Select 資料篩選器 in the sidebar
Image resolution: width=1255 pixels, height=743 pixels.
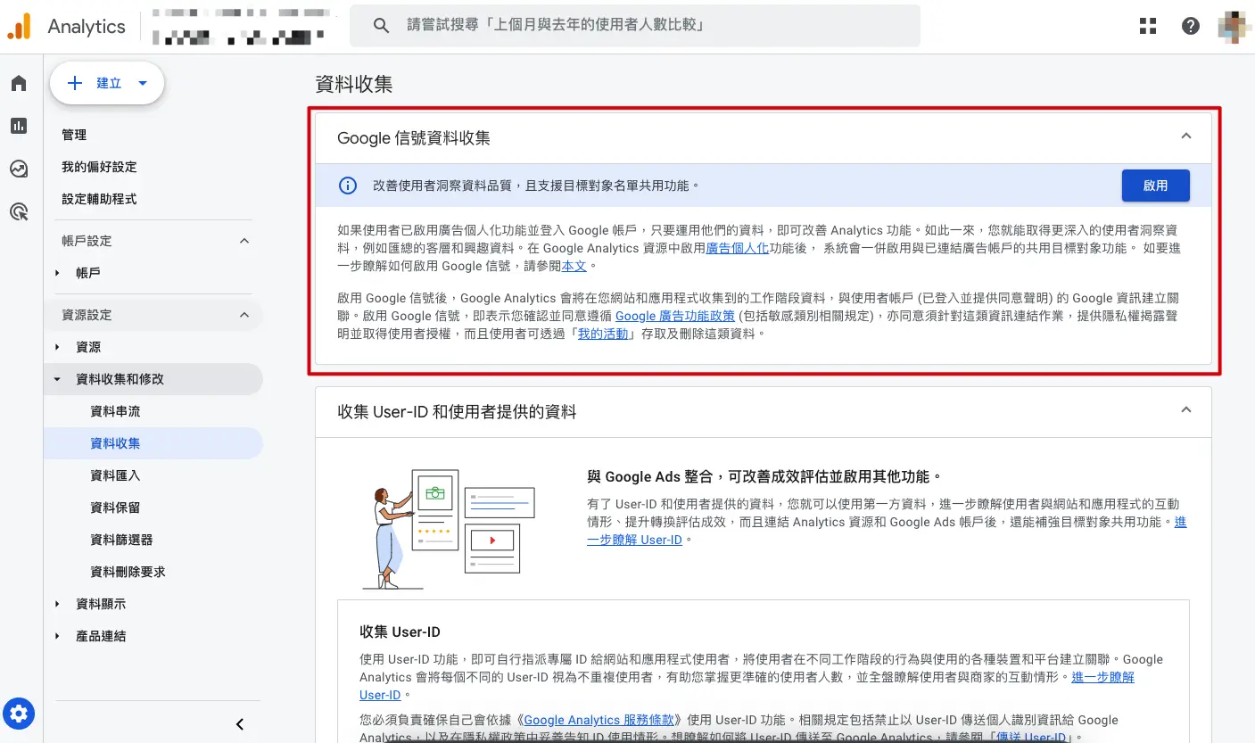coord(121,540)
